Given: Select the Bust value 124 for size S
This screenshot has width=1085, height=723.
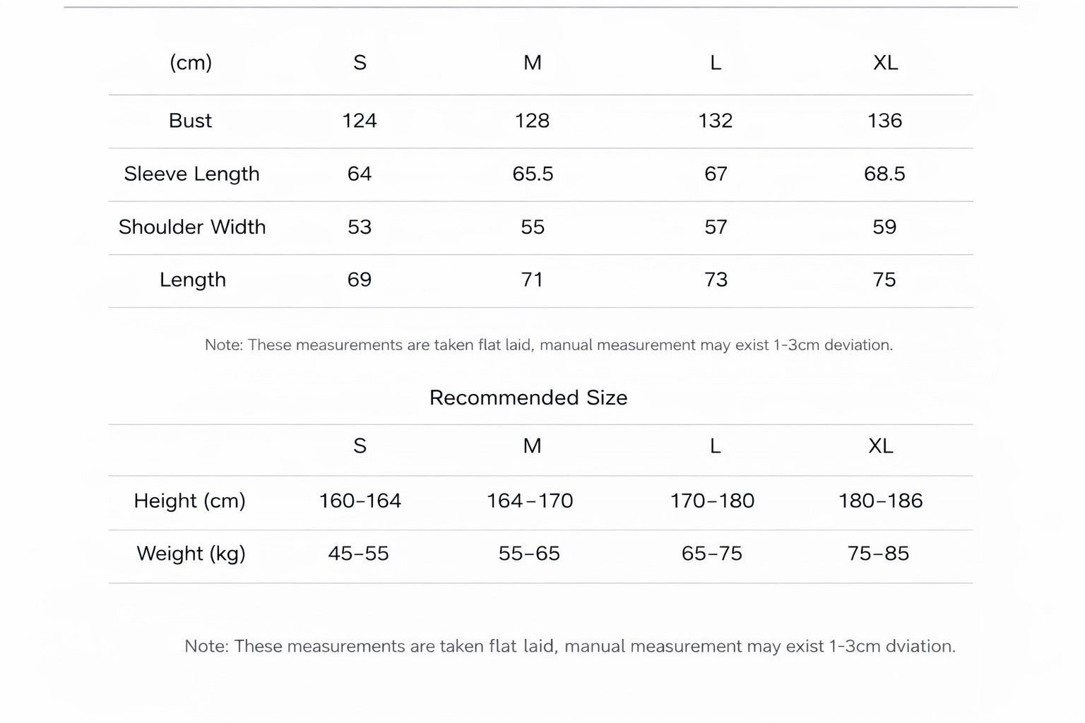Looking at the screenshot, I should 360,121.
